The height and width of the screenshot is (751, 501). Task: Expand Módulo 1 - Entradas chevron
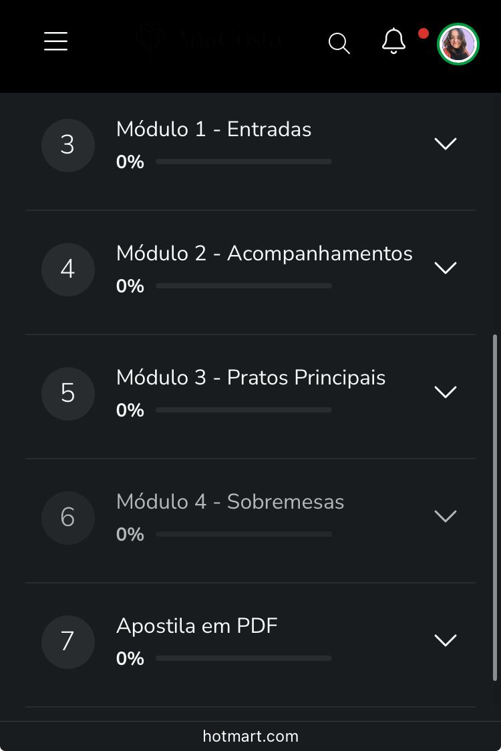point(446,144)
